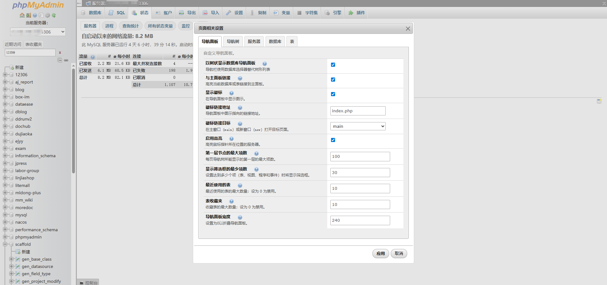Screen dimensions: 607x285
Task: Click the log out door icon
Action: (x=28, y=15)
